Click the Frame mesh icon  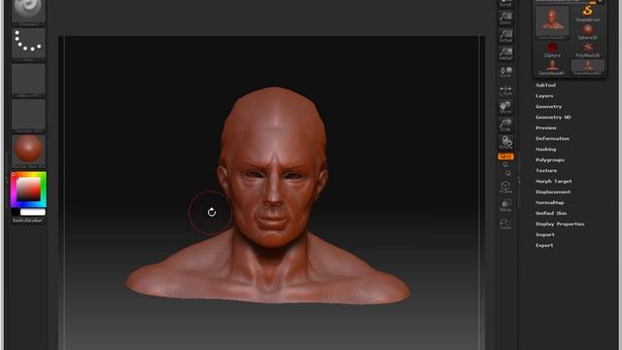coord(505,188)
